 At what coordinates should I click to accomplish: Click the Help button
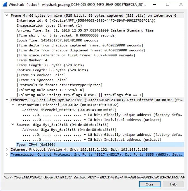[x=173, y=184]
